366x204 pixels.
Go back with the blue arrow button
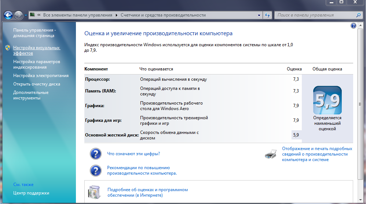pos(8,15)
